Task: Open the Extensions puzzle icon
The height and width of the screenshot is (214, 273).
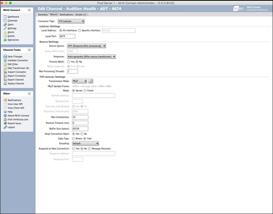Action: [x=5, y=40]
